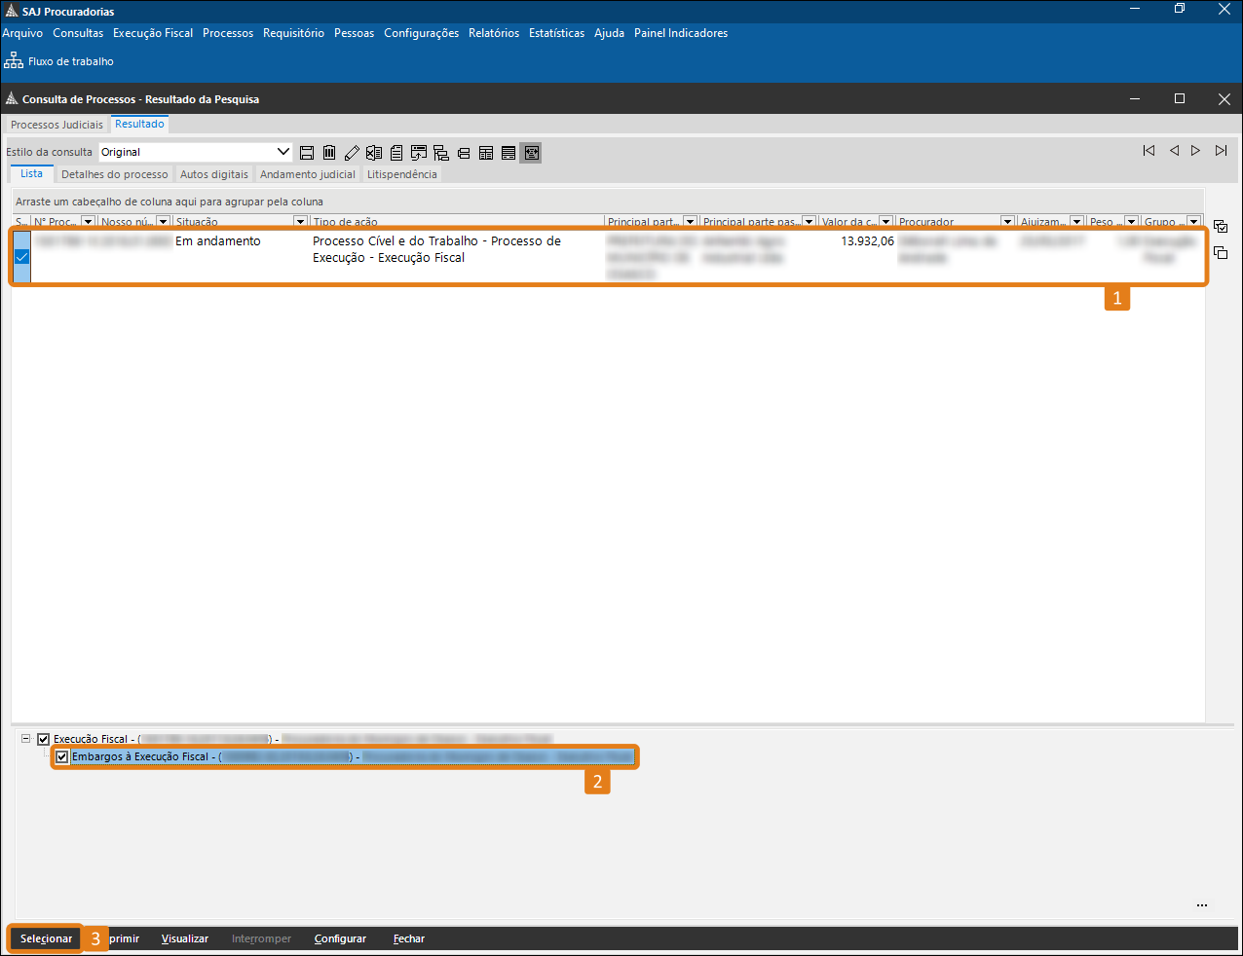Switch to Andamento judicial tab
Image resolution: width=1243 pixels, height=956 pixels.
[307, 174]
